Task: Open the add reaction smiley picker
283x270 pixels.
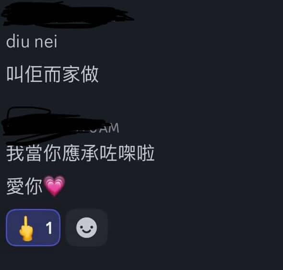Action: pos(87,228)
